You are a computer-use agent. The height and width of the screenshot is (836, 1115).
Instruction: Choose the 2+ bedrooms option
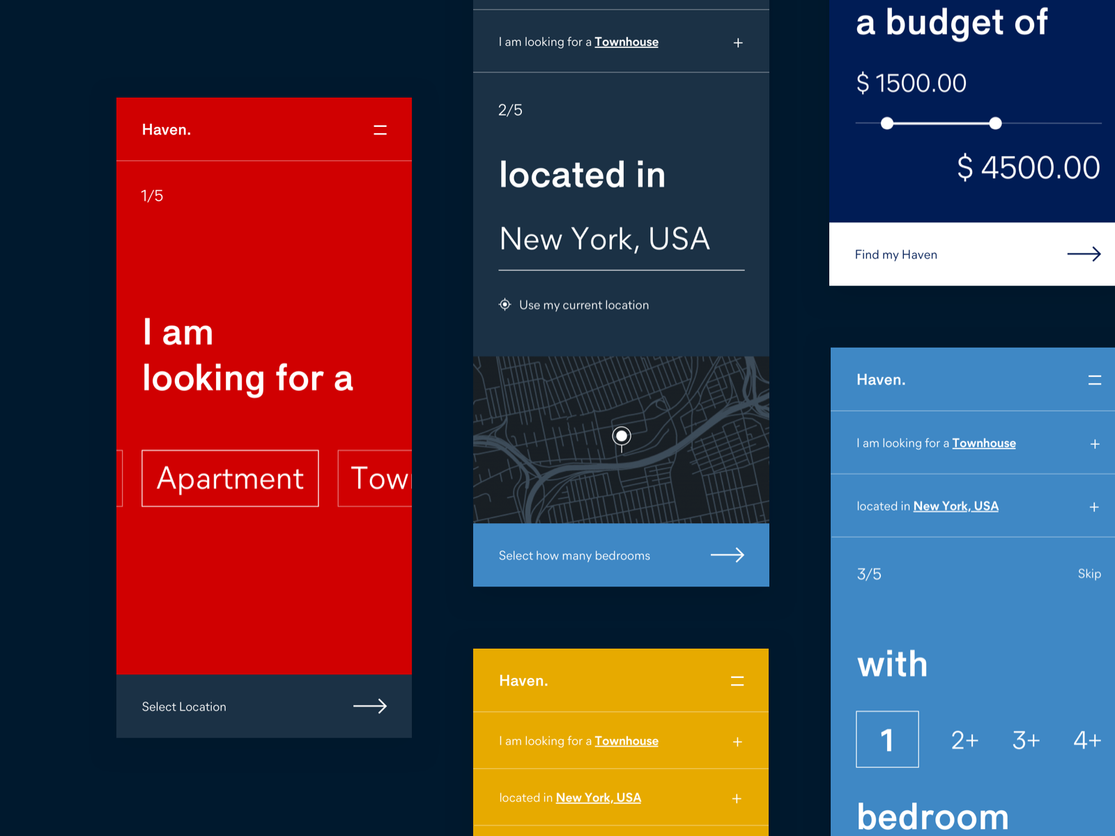click(x=964, y=741)
